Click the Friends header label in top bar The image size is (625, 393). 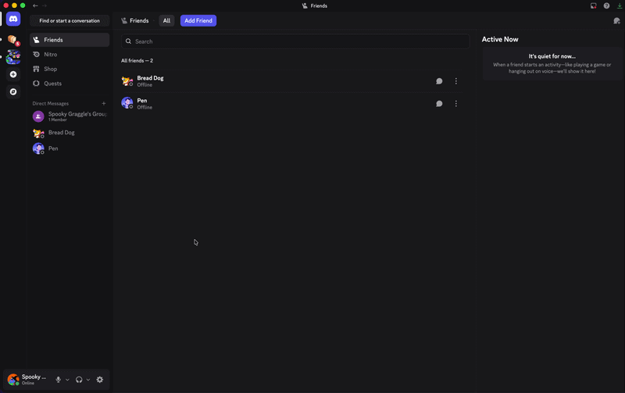(139, 21)
